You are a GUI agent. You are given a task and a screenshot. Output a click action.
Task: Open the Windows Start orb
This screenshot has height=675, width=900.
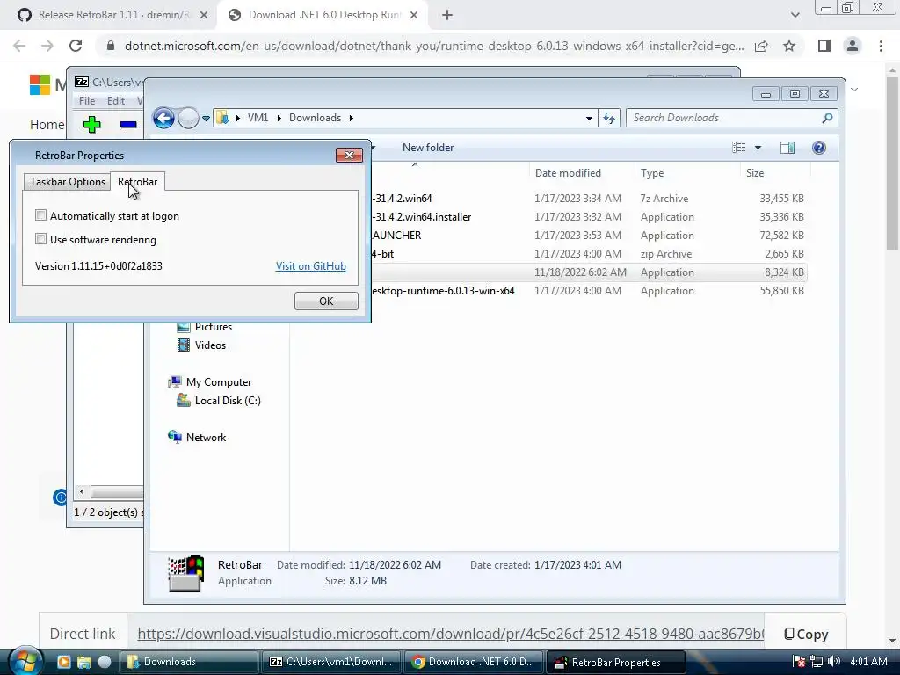(24, 661)
